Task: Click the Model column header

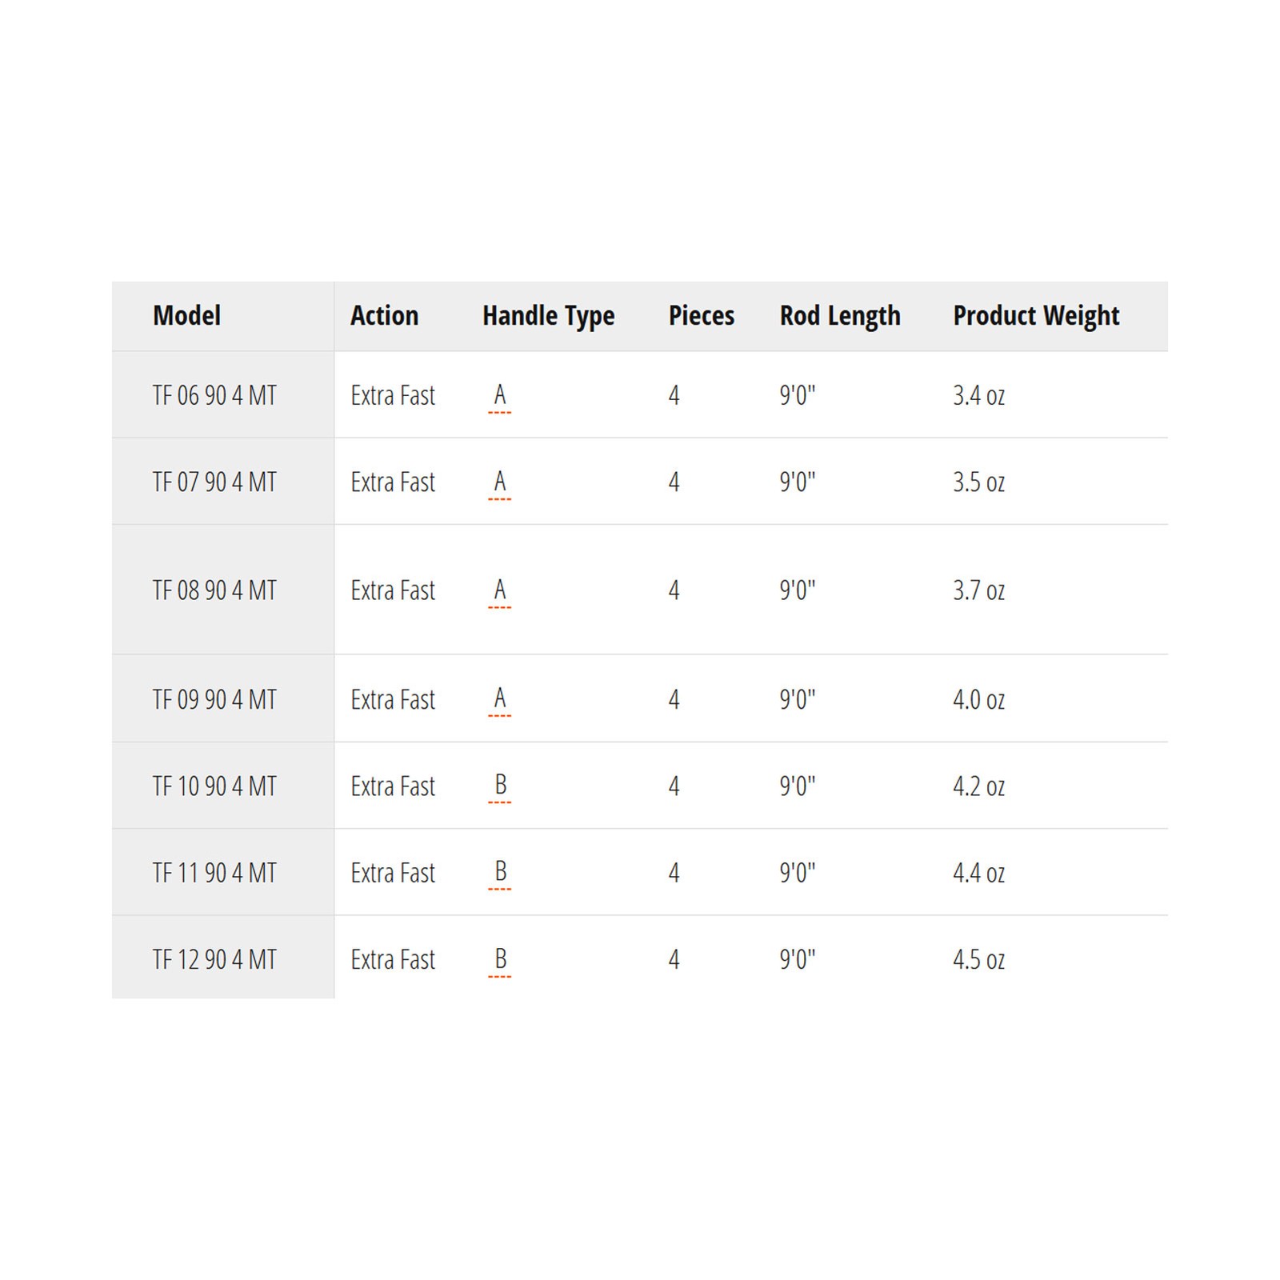Action: (186, 315)
